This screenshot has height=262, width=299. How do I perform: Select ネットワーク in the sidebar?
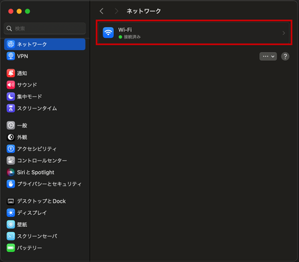tap(45, 44)
